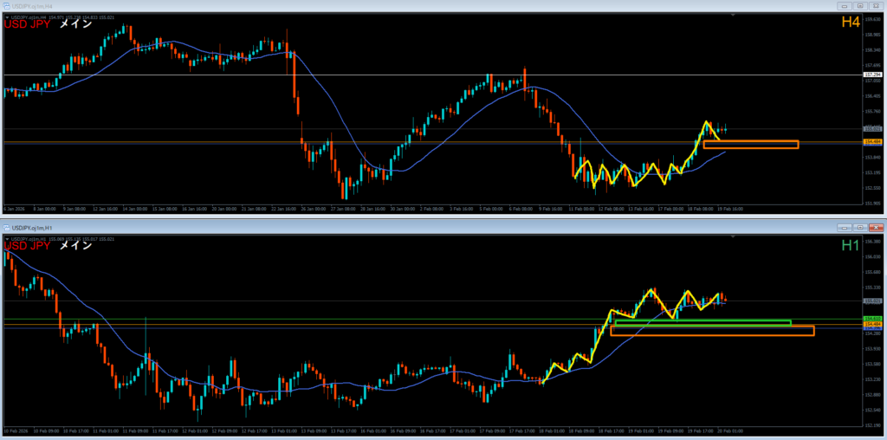Expand the H4 chart symbol info arrow
This screenshot has width=887, height=440.
(8, 16)
